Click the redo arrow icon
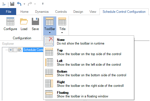 click(30, 4)
